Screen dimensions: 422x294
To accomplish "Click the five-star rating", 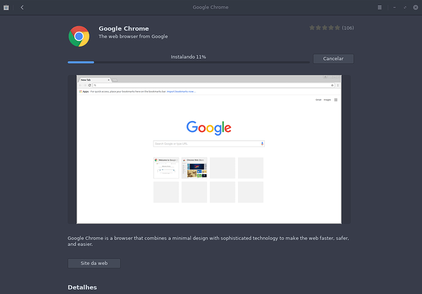I will tap(325, 28).
